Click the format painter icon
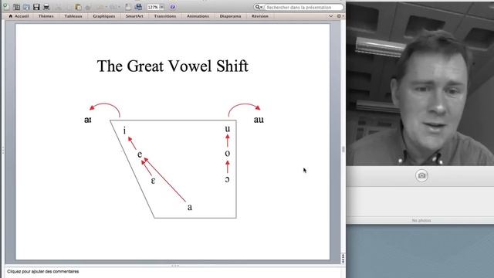The image size is (494, 278). tap(88, 7)
